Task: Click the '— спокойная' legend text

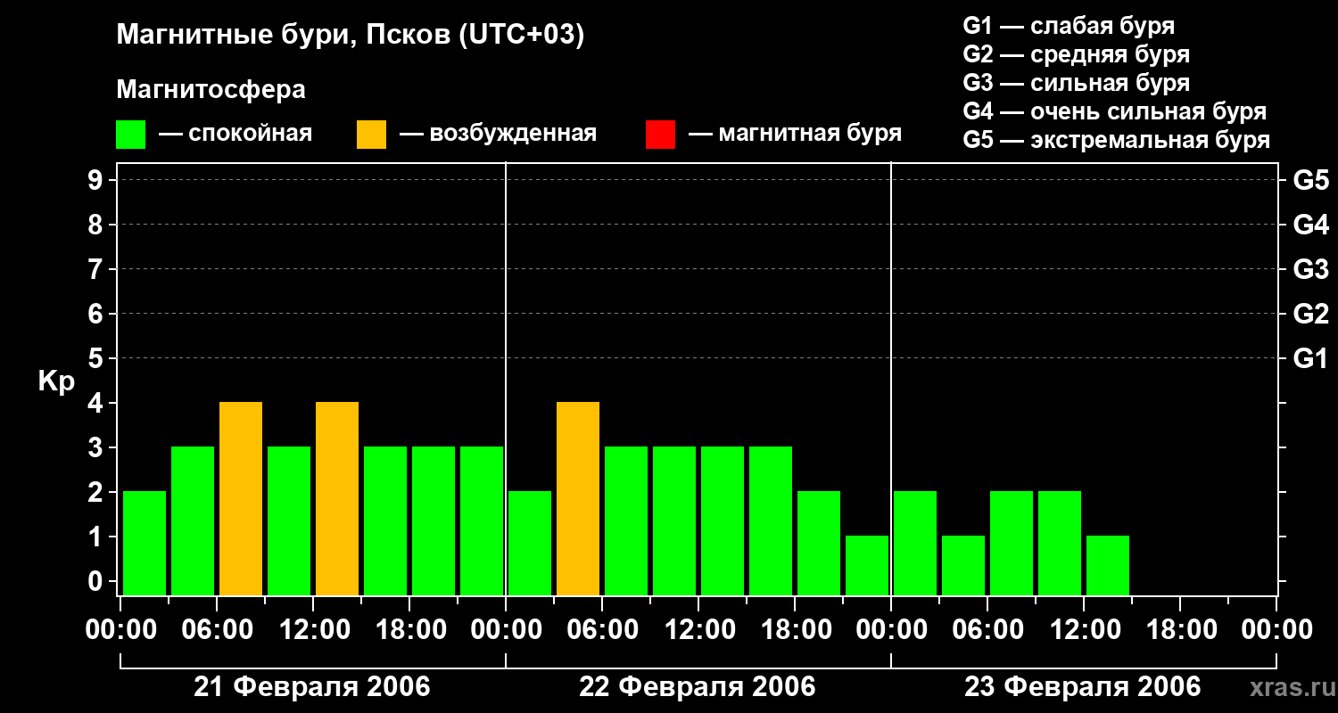Action: [x=235, y=134]
